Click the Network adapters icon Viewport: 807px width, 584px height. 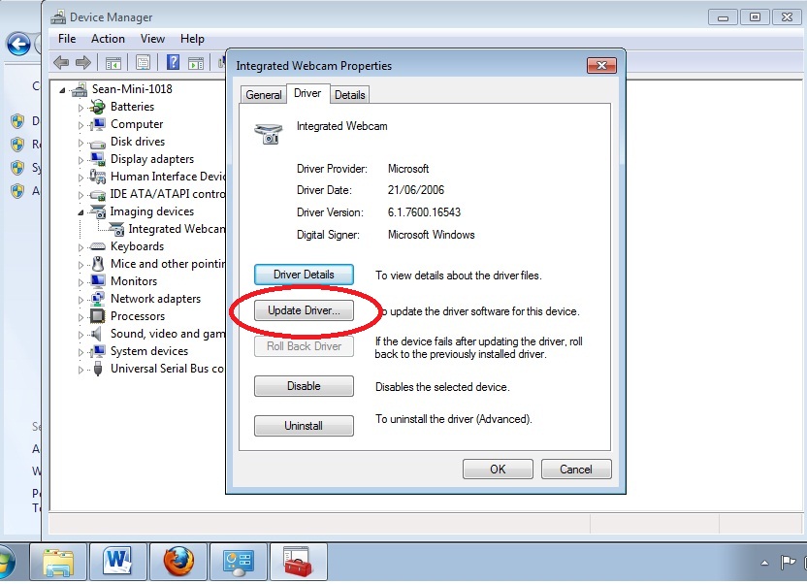[x=97, y=298]
